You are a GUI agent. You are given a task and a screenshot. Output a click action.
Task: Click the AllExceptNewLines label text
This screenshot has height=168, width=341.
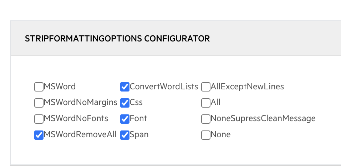[247, 87]
